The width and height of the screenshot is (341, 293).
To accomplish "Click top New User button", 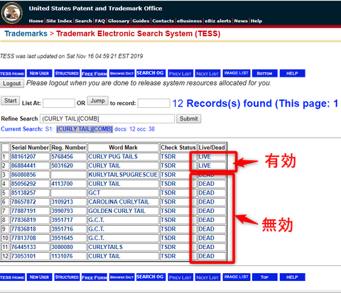I will point(39,73).
